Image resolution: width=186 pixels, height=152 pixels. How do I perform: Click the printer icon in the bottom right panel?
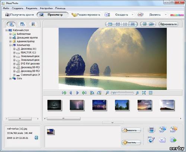pos(151,130)
